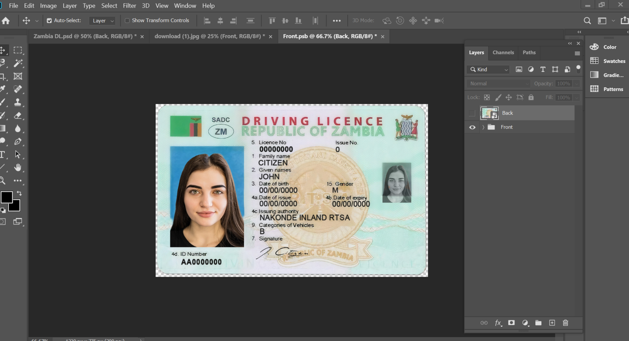
Task: Click the Move tool preset icon
Action: pos(26,20)
